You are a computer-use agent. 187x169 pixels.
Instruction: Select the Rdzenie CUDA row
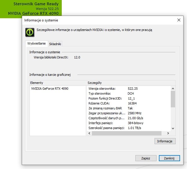pos(129,103)
